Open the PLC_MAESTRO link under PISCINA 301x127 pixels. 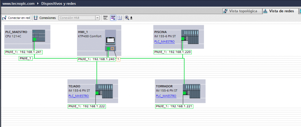(x=165, y=42)
